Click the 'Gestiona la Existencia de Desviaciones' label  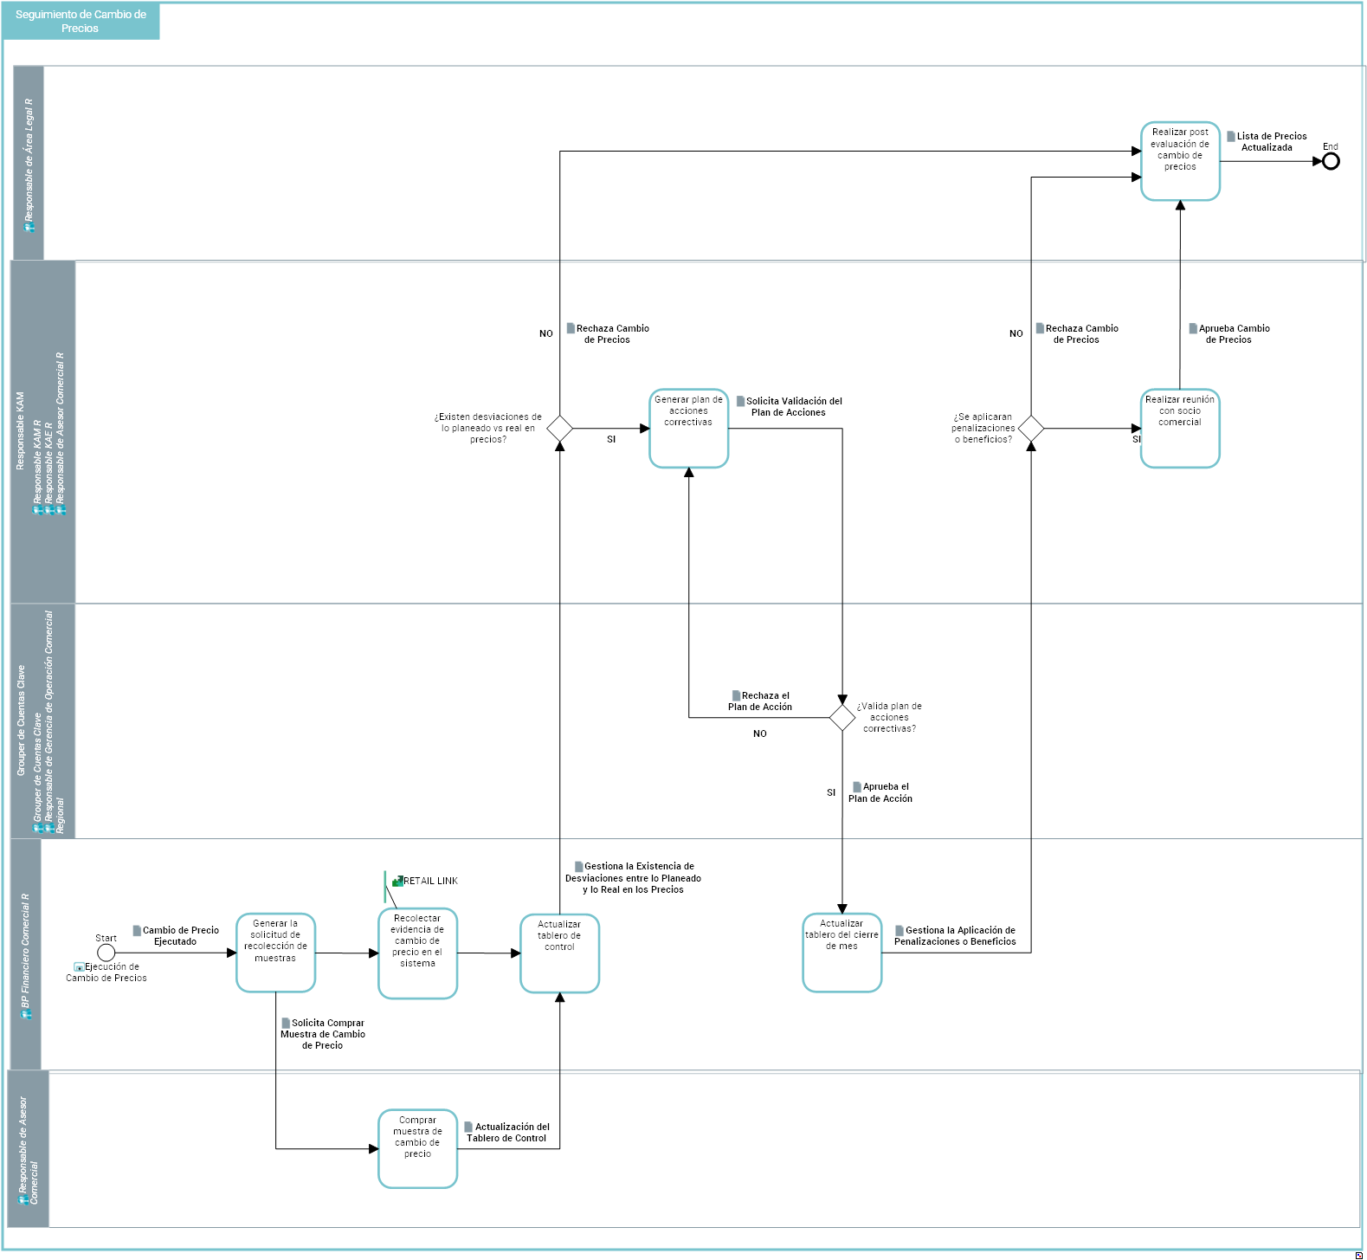click(633, 878)
